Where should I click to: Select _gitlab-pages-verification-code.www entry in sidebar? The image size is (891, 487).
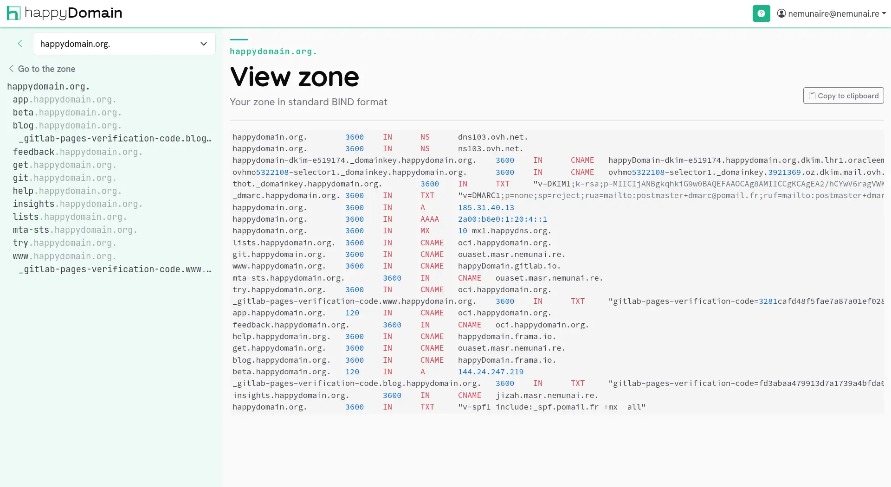point(115,269)
